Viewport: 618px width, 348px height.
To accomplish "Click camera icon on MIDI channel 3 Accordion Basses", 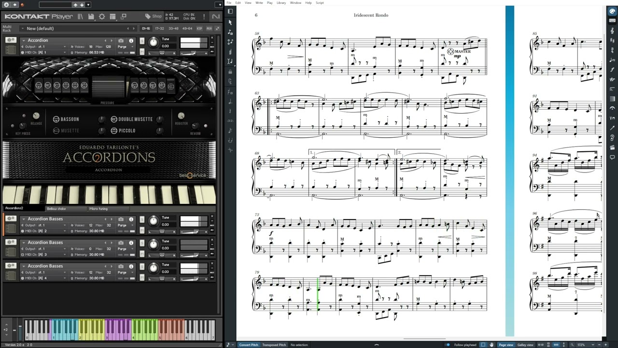I will tap(121, 243).
